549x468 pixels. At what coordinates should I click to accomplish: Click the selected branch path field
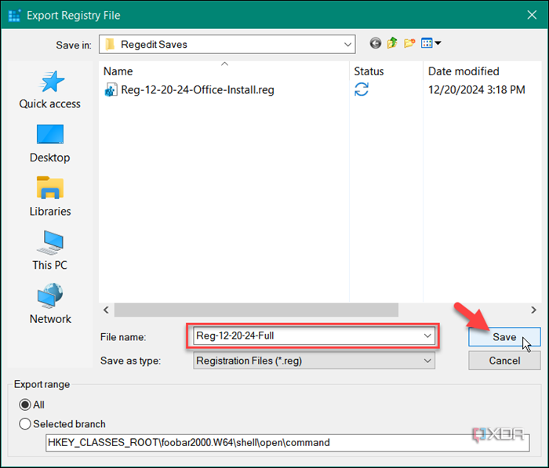click(287, 443)
